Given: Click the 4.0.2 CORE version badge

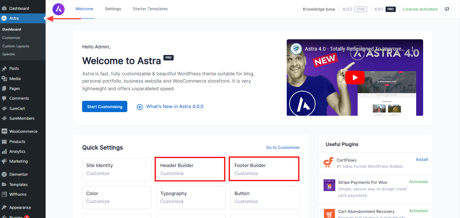Looking at the screenshot, I should click(x=355, y=9).
